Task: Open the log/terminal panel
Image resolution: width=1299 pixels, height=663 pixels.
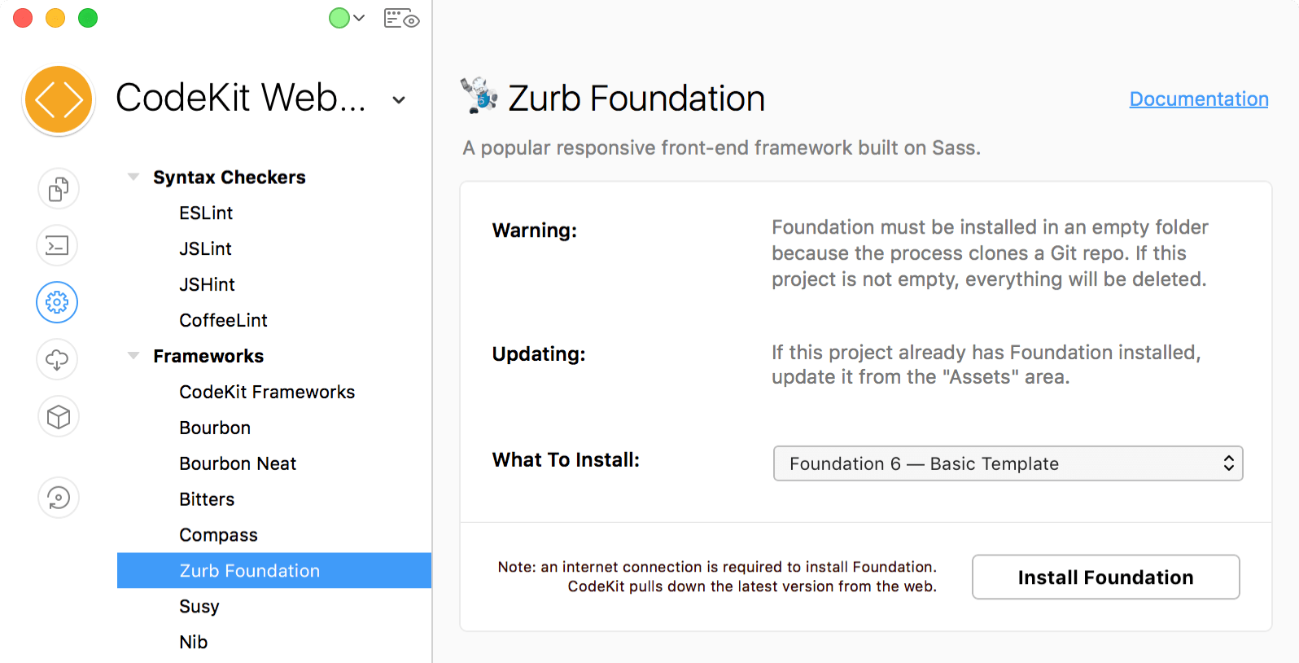Action: click(57, 245)
